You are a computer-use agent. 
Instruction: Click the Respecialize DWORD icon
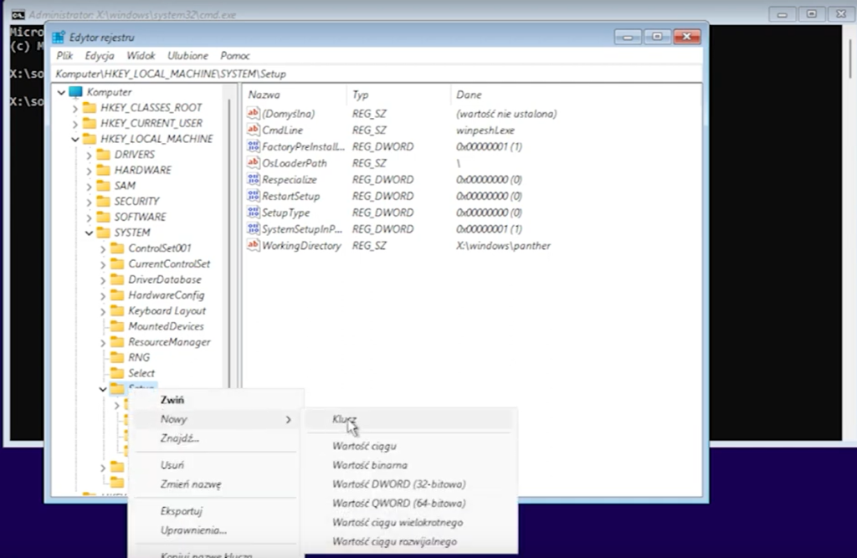click(x=253, y=179)
